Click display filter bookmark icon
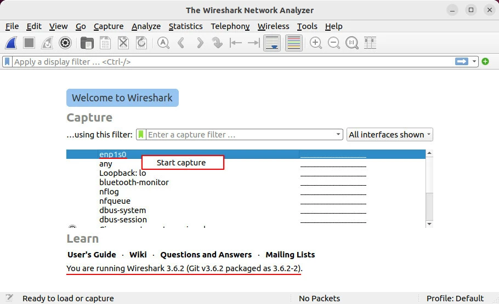The image size is (499, 304). [7, 62]
